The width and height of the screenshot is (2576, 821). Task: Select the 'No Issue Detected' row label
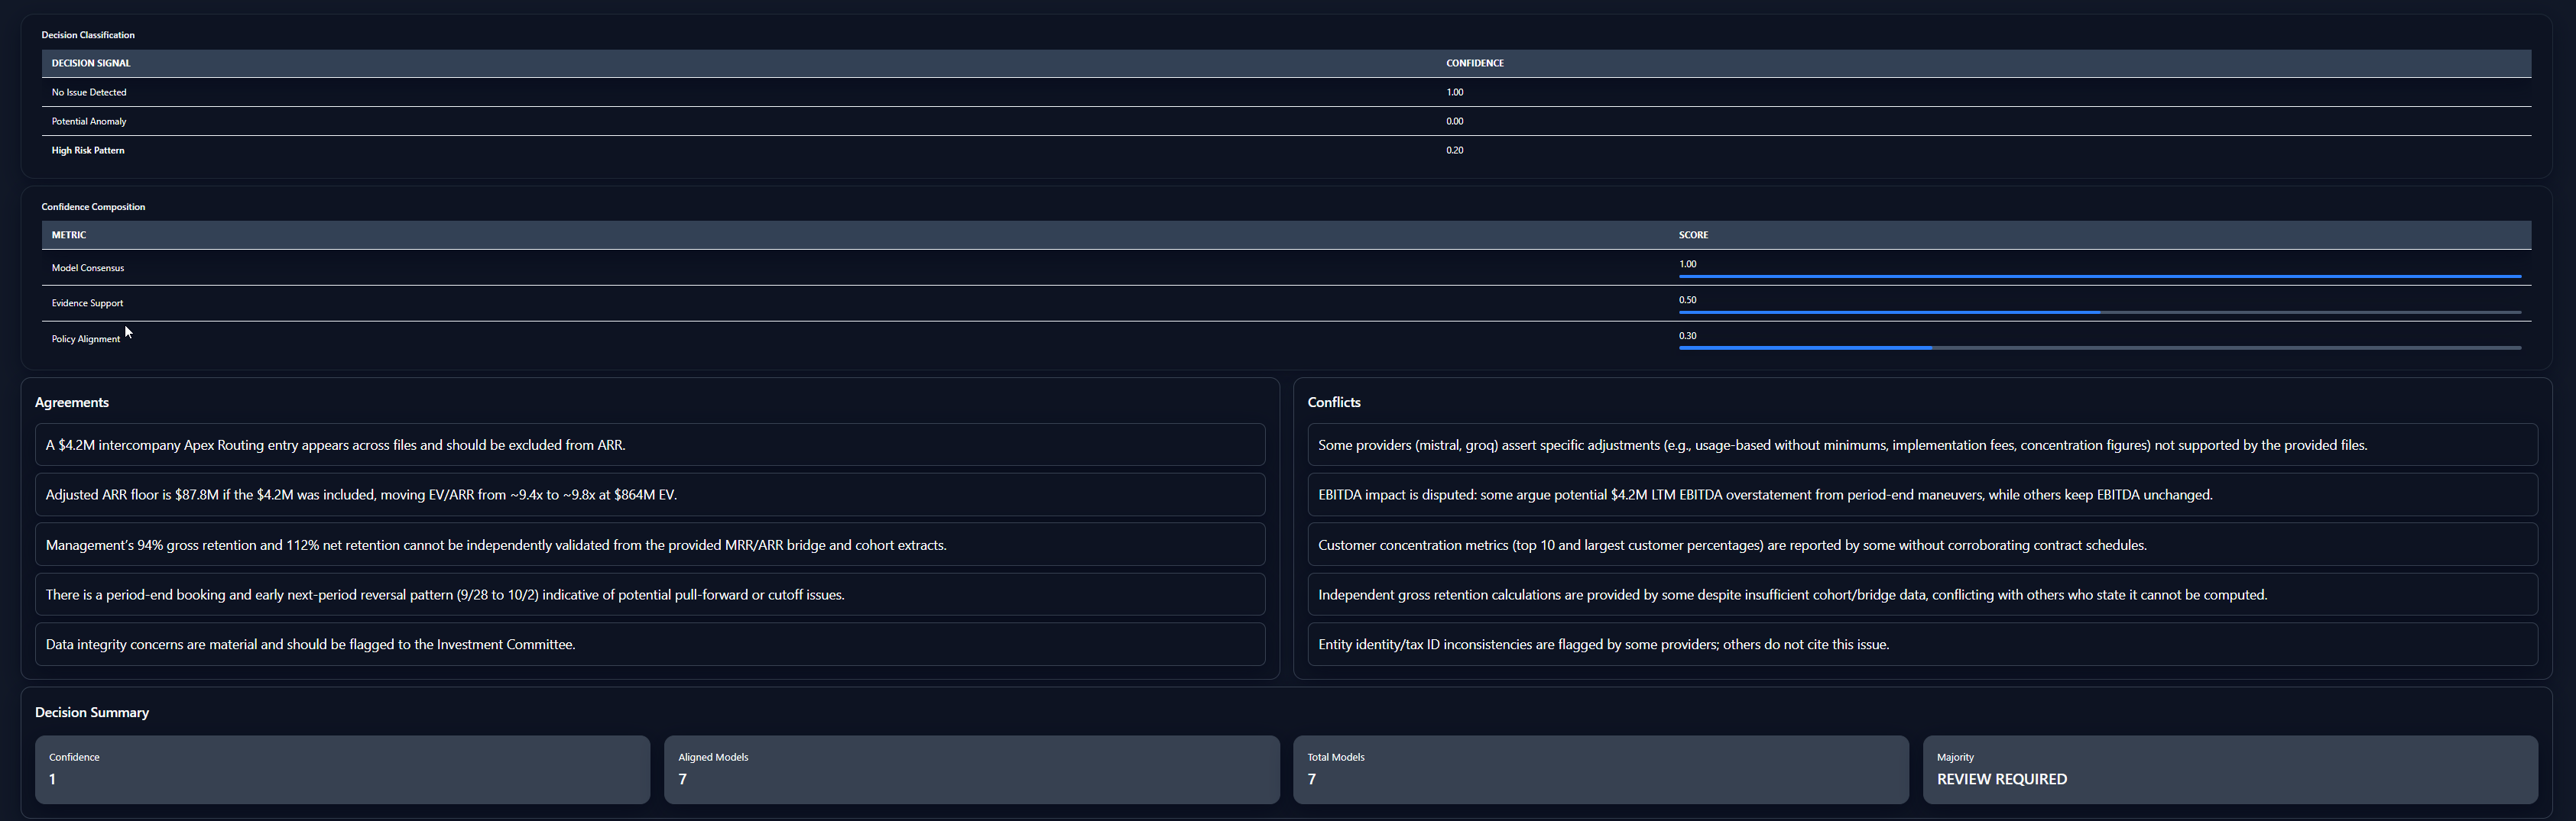point(89,92)
